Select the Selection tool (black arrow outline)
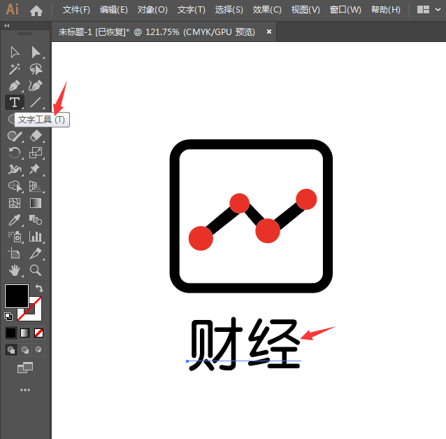Image resolution: width=446 pixels, height=439 pixels. [15, 53]
